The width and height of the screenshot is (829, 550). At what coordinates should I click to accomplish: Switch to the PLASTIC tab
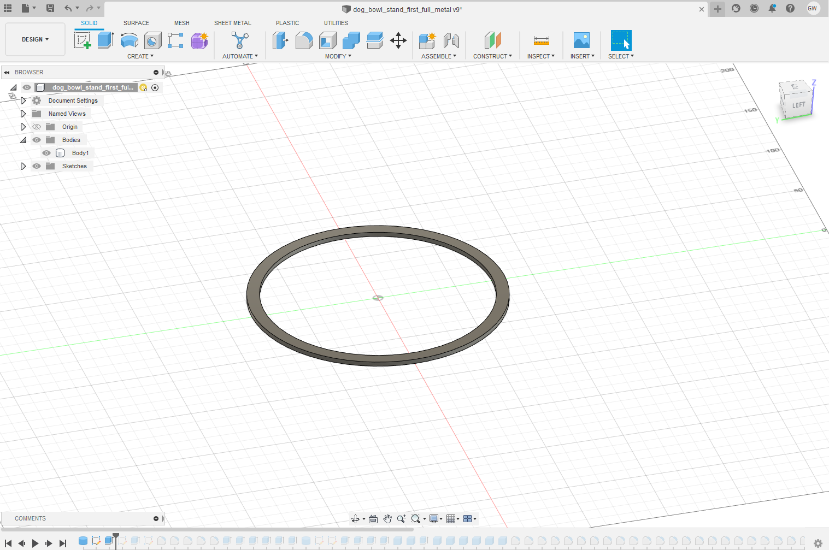(287, 23)
